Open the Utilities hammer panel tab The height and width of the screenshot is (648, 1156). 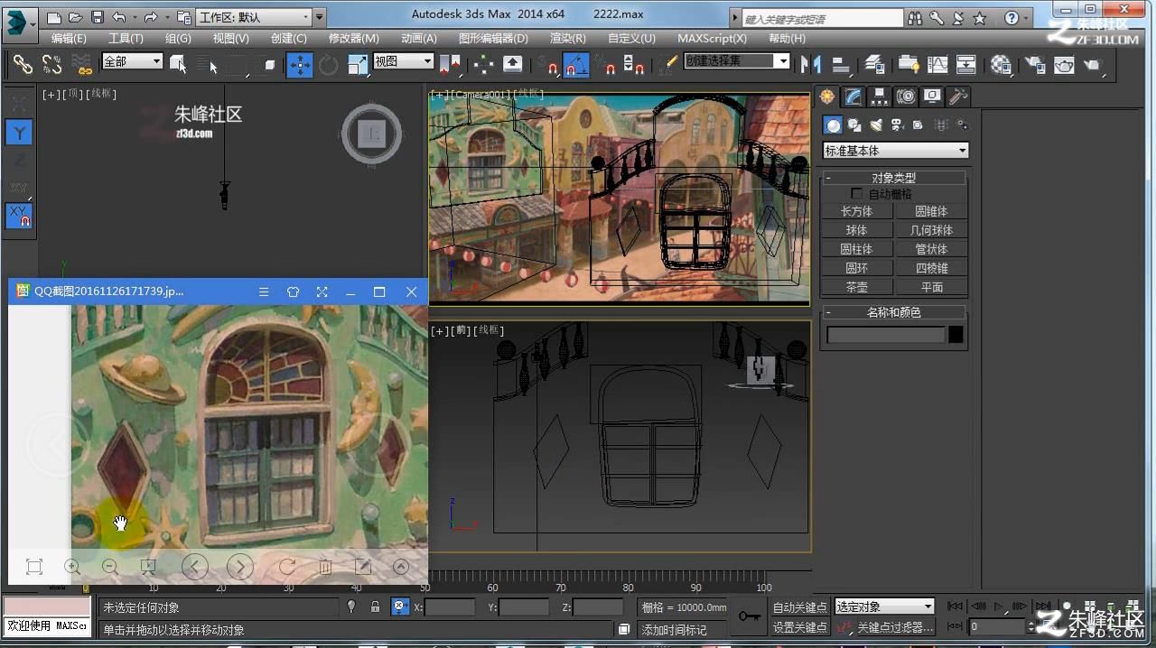[958, 97]
